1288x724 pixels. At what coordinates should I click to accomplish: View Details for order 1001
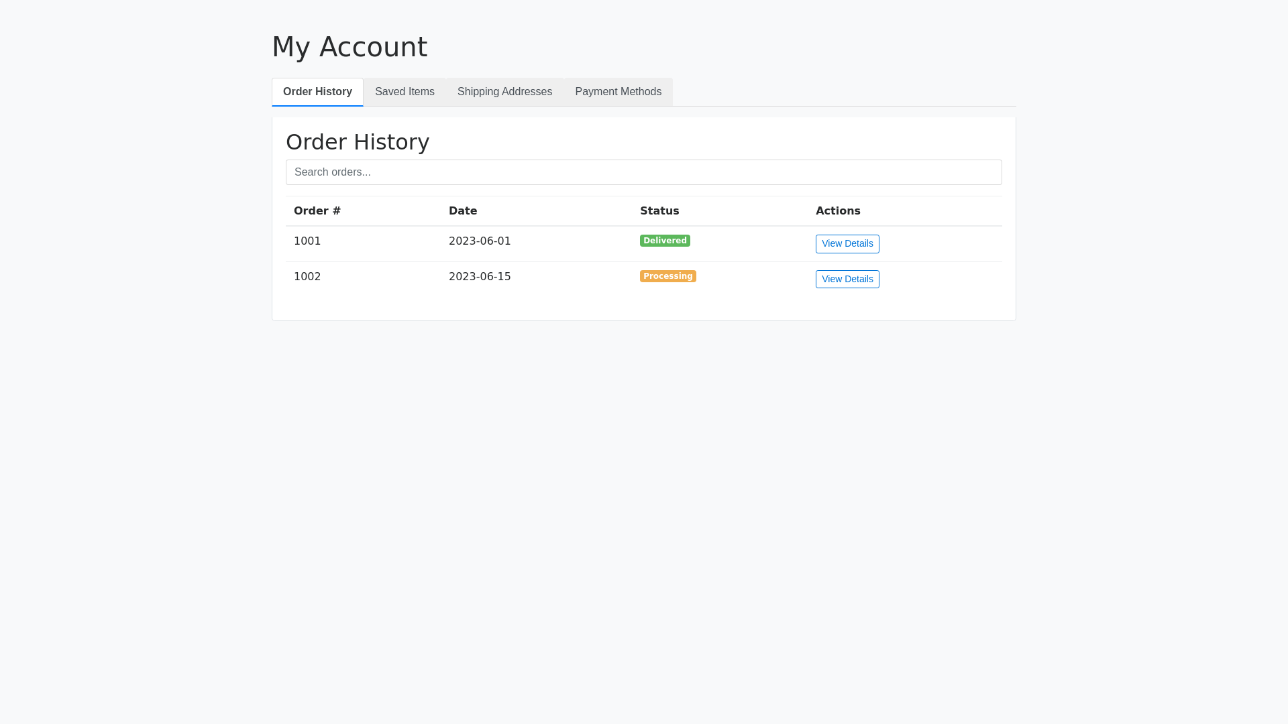tap(847, 244)
